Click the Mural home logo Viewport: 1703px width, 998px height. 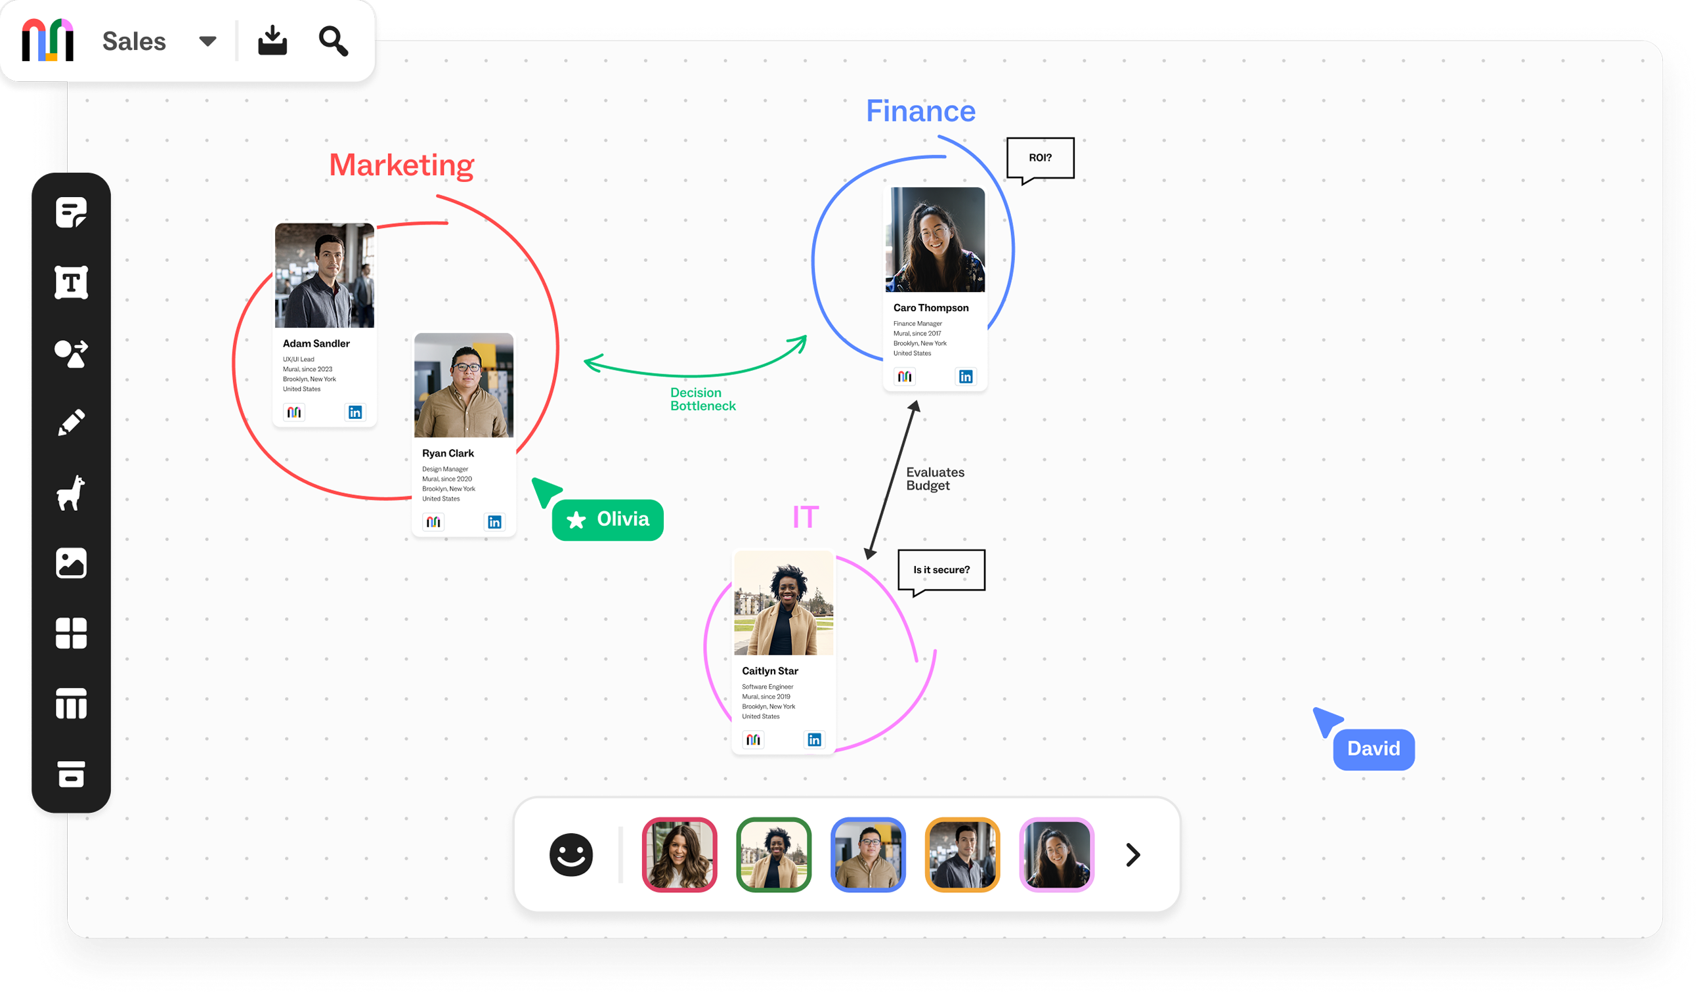click(x=47, y=41)
